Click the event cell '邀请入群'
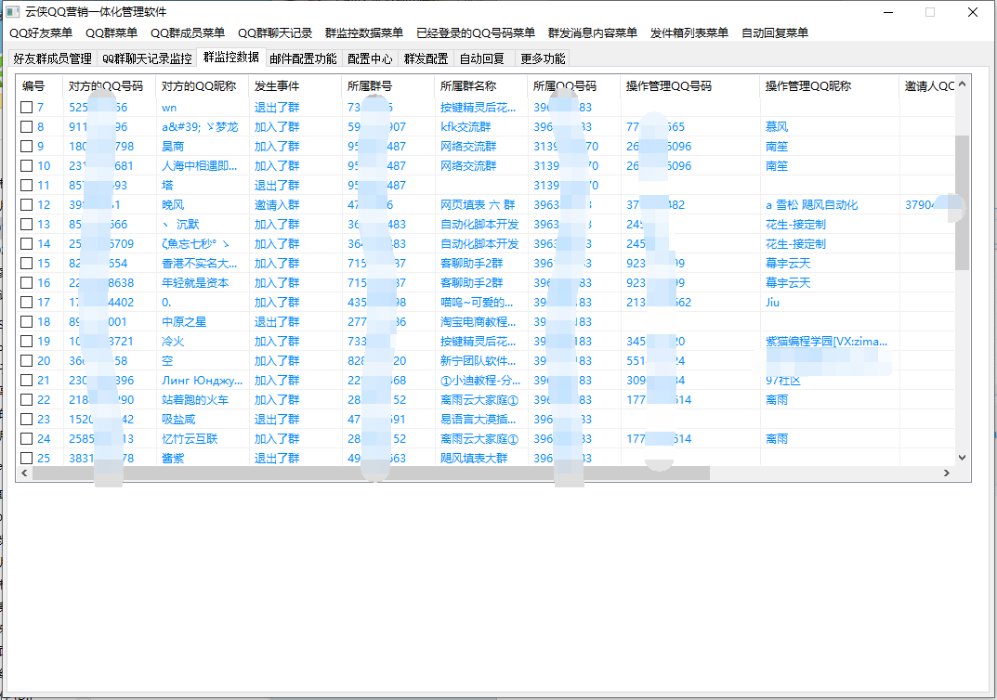 tap(277, 204)
